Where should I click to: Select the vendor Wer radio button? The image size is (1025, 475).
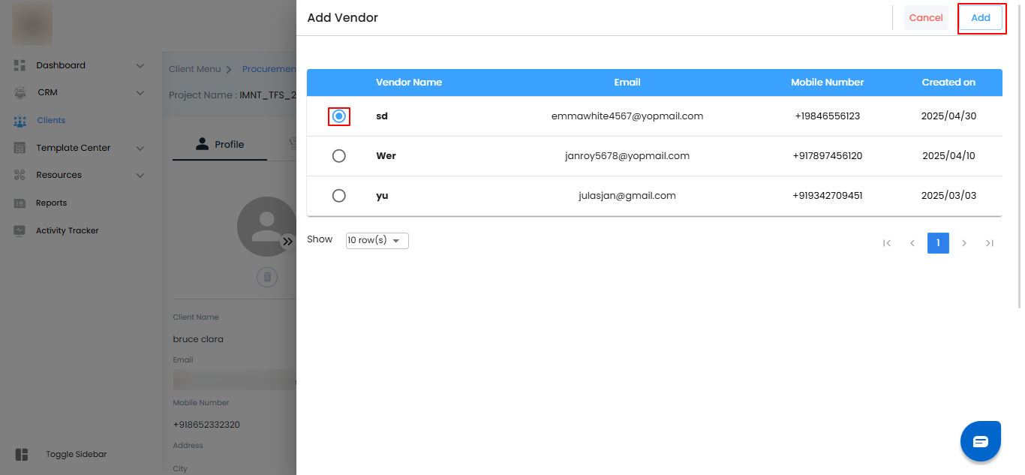tap(339, 156)
